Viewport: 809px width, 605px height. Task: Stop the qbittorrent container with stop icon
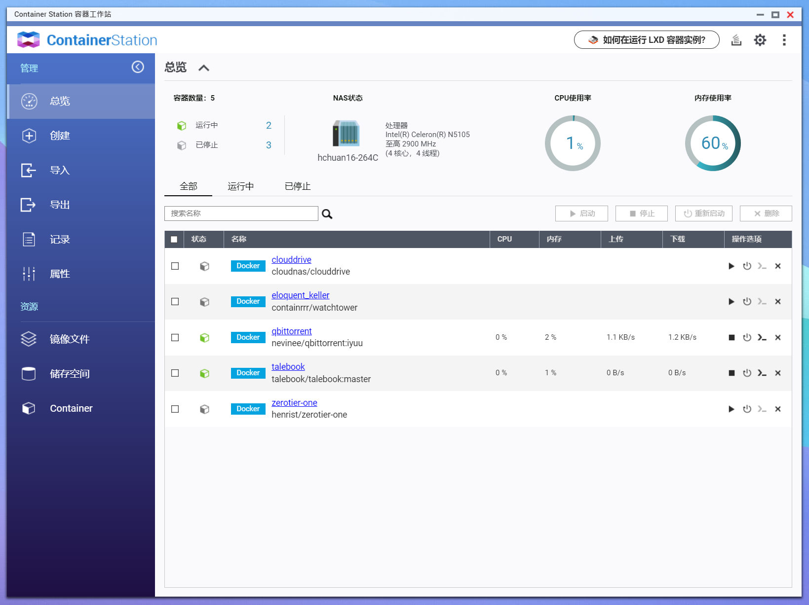(732, 338)
